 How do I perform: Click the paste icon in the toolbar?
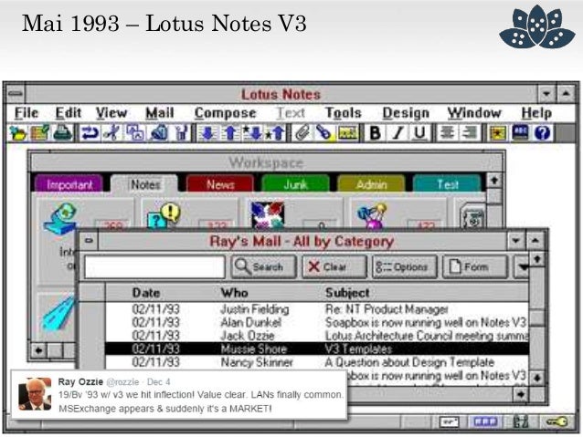pos(159,133)
